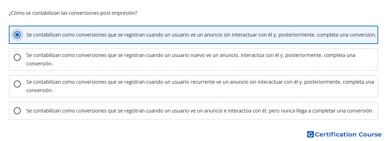The width and height of the screenshot is (387, 141).
Task: Click the wrapped word 'conversión.' in third answer
Action: click(39, 90)
